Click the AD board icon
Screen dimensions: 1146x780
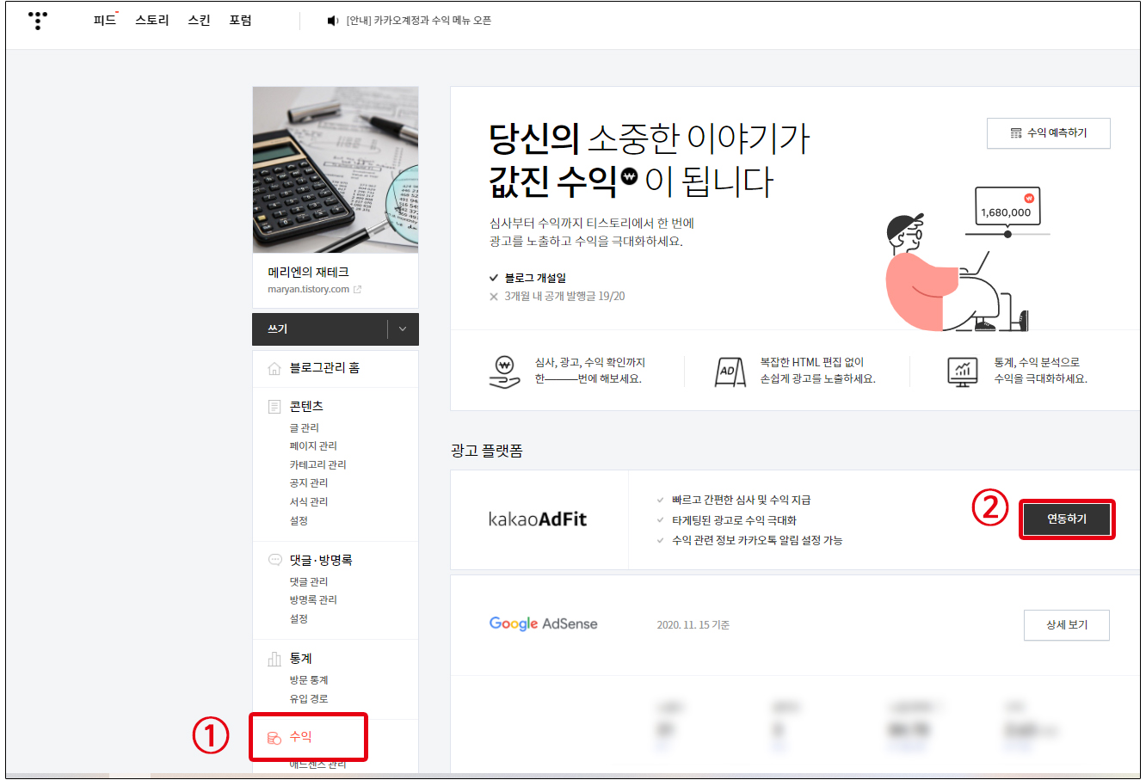pos(730,372)
